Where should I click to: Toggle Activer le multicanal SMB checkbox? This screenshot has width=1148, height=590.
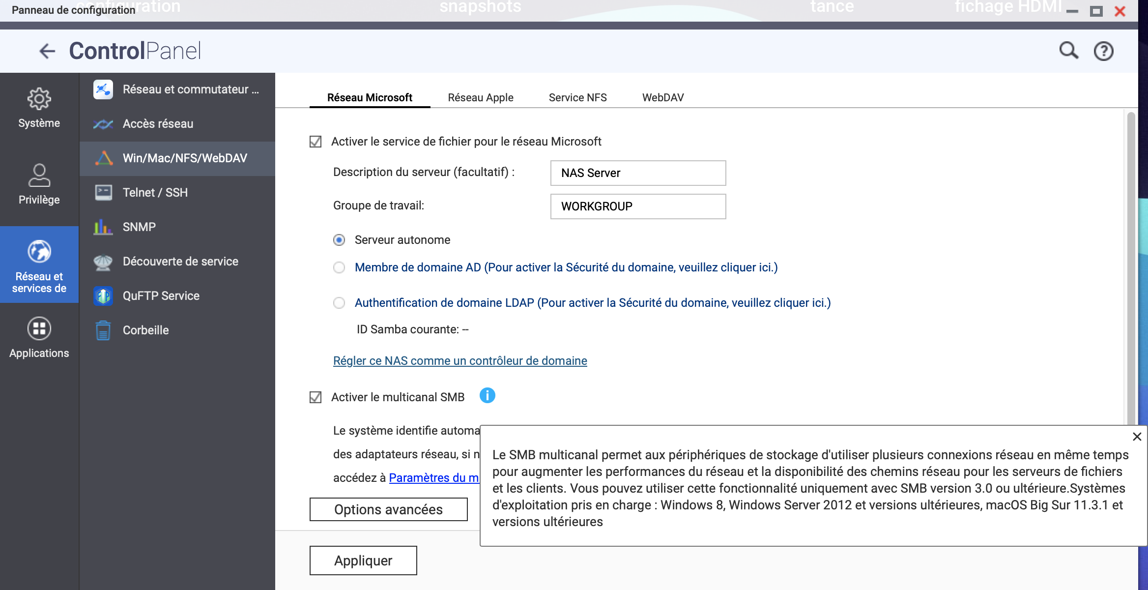click(316, 397)
